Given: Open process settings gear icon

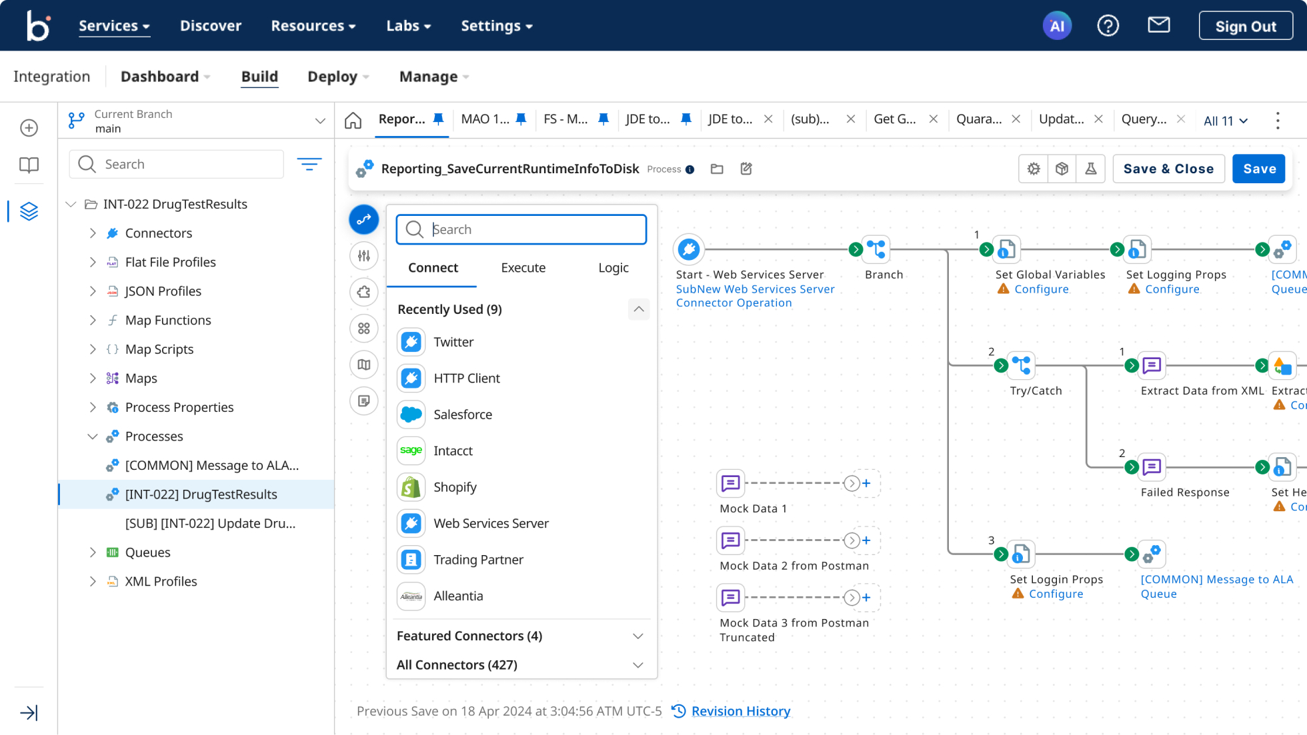Looking at the screenshot, I should point(1033,169).
